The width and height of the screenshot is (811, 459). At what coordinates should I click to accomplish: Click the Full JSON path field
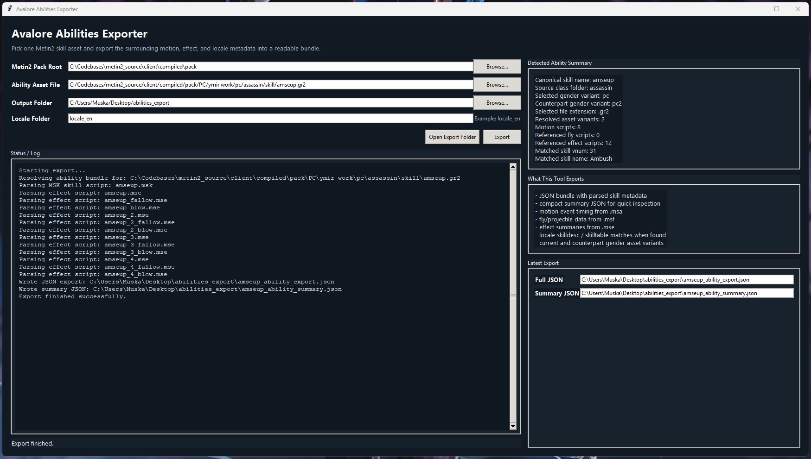(686, 279)
